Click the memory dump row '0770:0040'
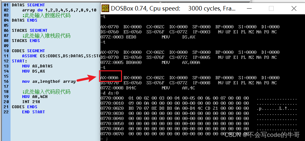Screen dimensions: 305x141 (x=199, y=118)
